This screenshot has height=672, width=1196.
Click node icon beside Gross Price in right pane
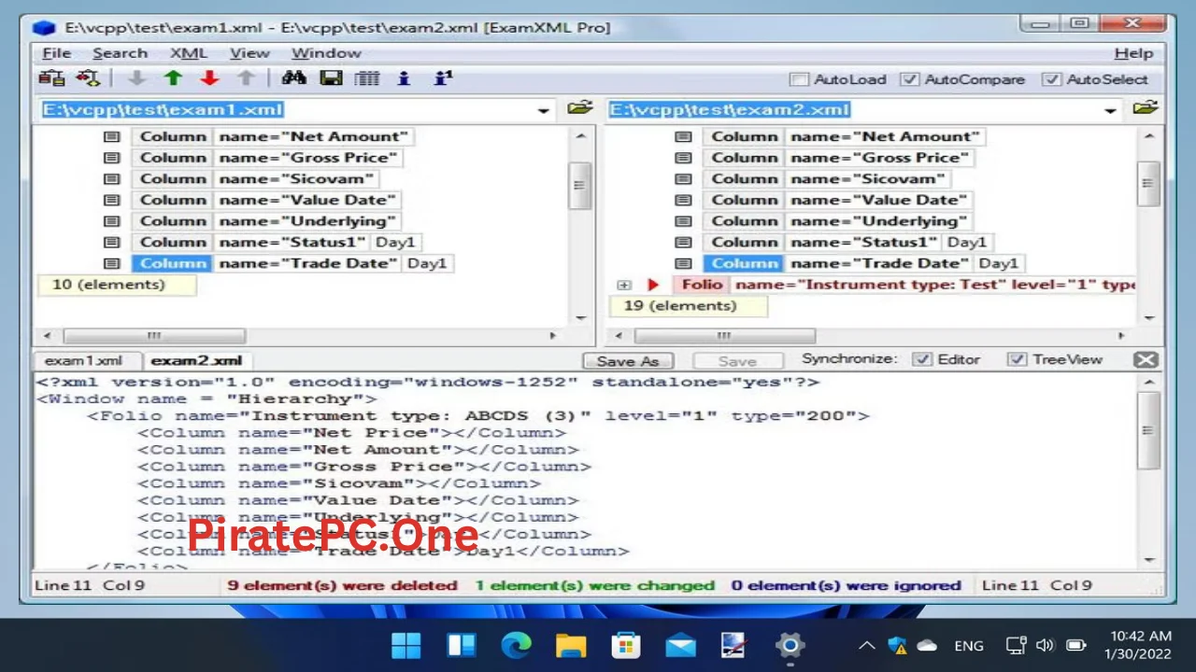pos(683,158)
